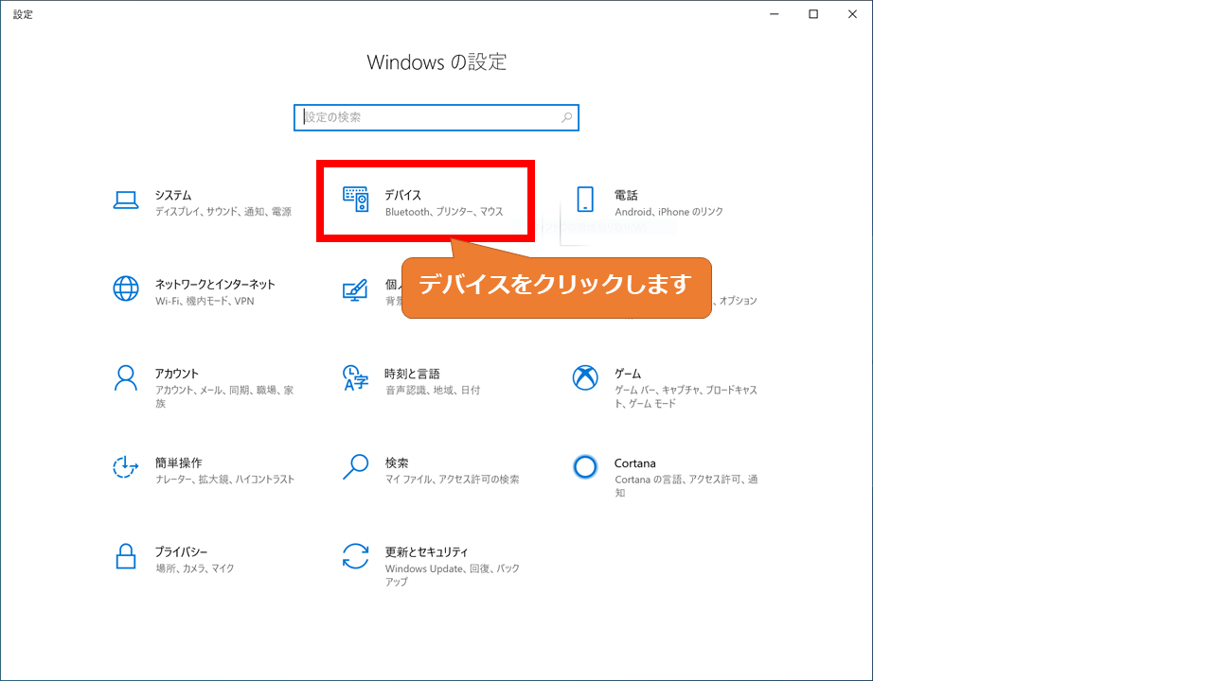Click the 更新とセキュリティ category title
This screenshot has height=681, width=1212.
[x=427, y=551]
